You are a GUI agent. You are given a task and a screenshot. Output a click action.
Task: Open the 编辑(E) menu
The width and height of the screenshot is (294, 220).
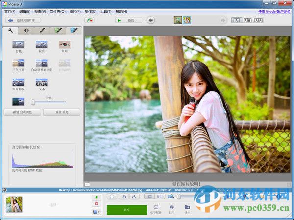pos(25,12)
